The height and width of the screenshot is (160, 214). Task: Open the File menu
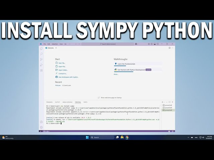point(44,44)
